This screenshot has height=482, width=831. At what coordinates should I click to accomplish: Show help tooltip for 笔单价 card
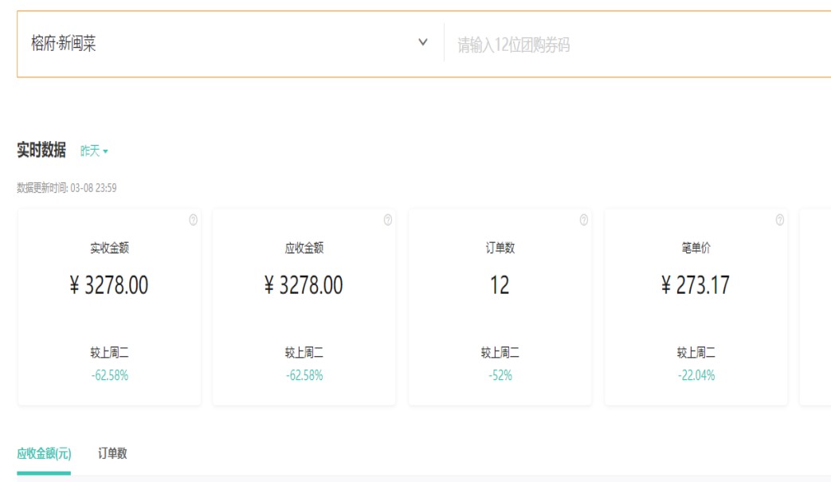pyautogui.click(x=779, y=220)
